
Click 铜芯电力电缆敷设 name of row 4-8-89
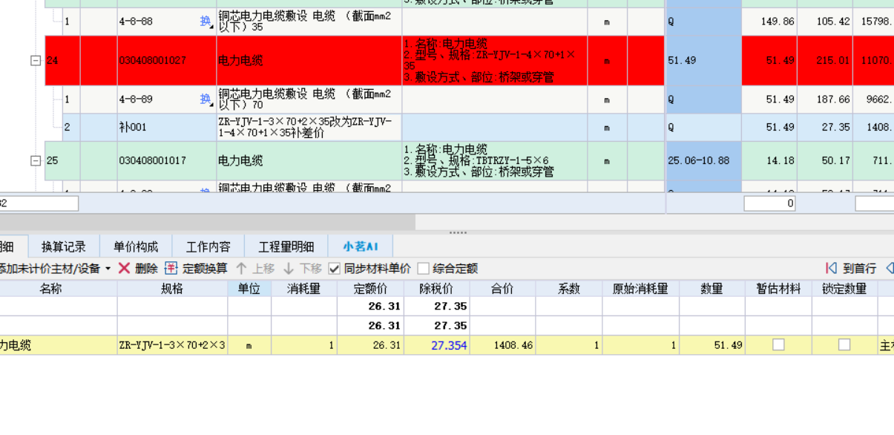(x=309, y=99)
